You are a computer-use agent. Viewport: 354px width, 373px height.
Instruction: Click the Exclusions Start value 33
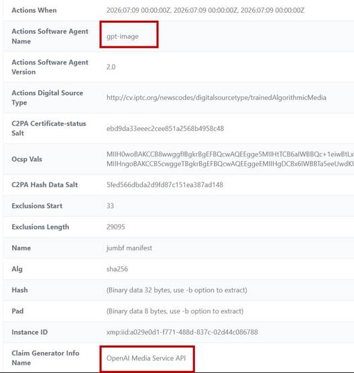[x=111, y=206]
